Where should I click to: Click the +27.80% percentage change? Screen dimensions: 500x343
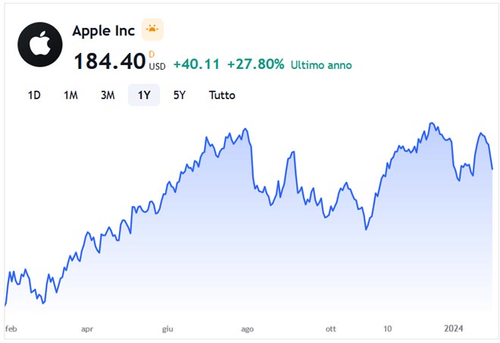(x=249, y=64)
